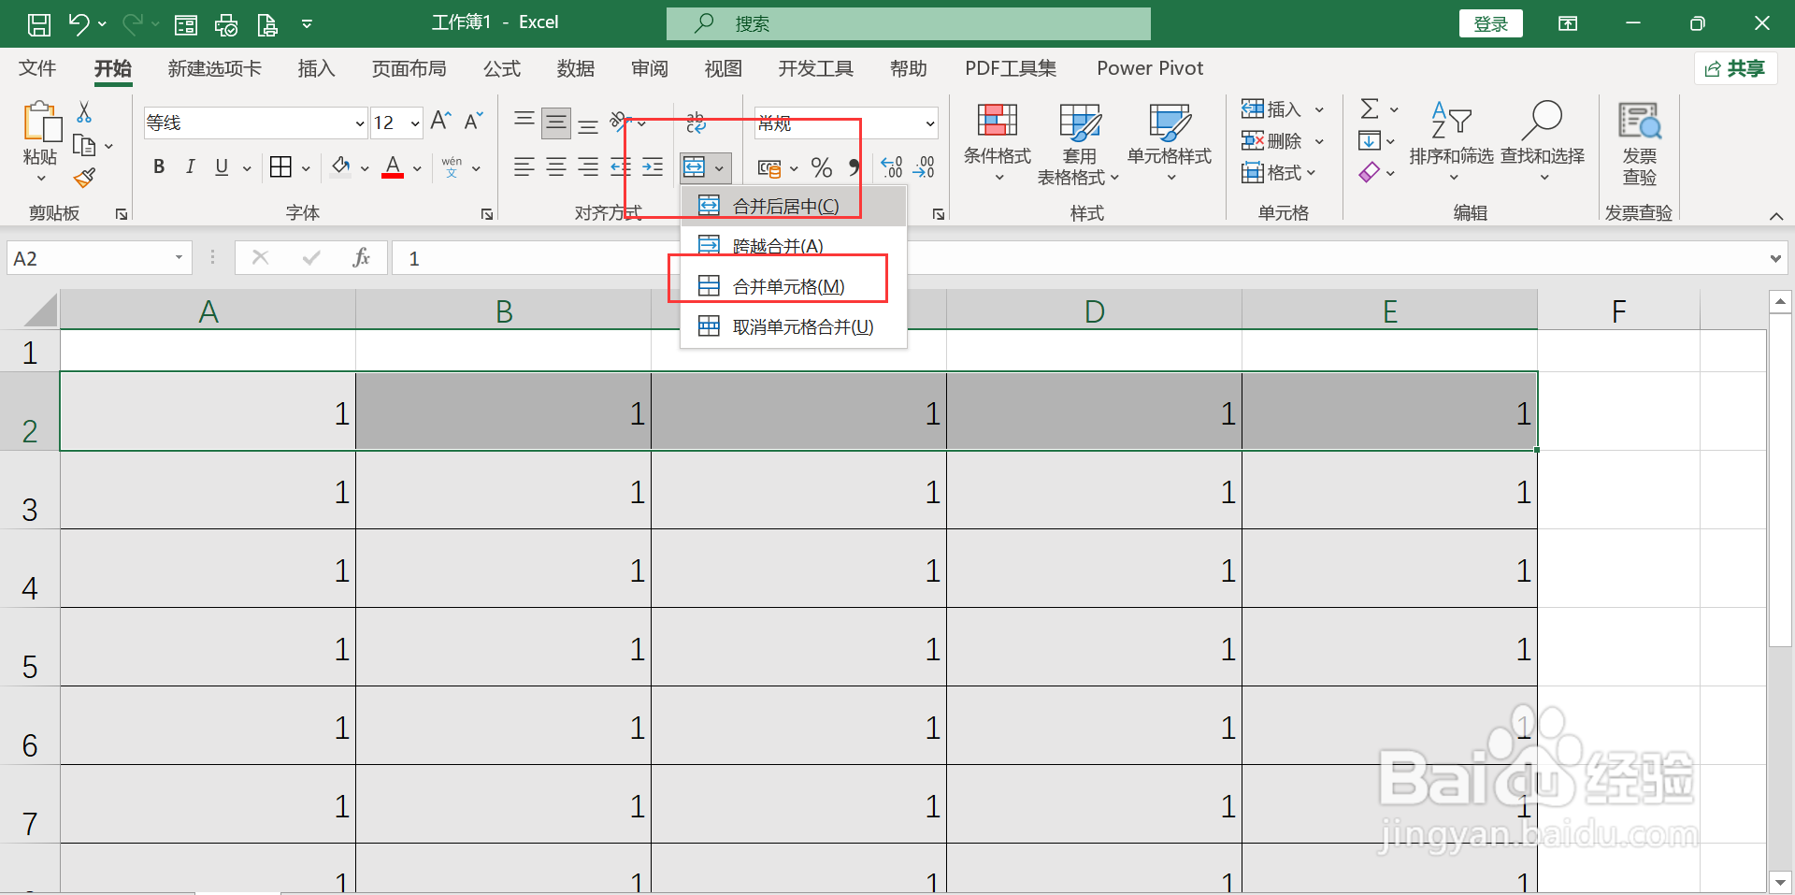Open the font name dropdown
This screenshot has width=1795, height=895.
tap(360, 123)
